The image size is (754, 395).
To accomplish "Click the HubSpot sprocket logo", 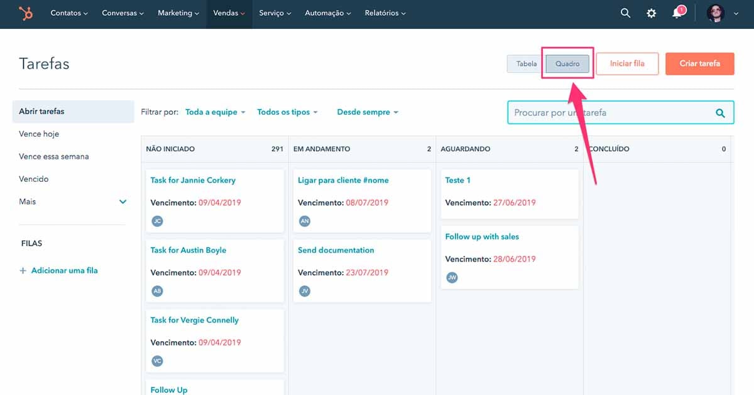I will [26, 13].
